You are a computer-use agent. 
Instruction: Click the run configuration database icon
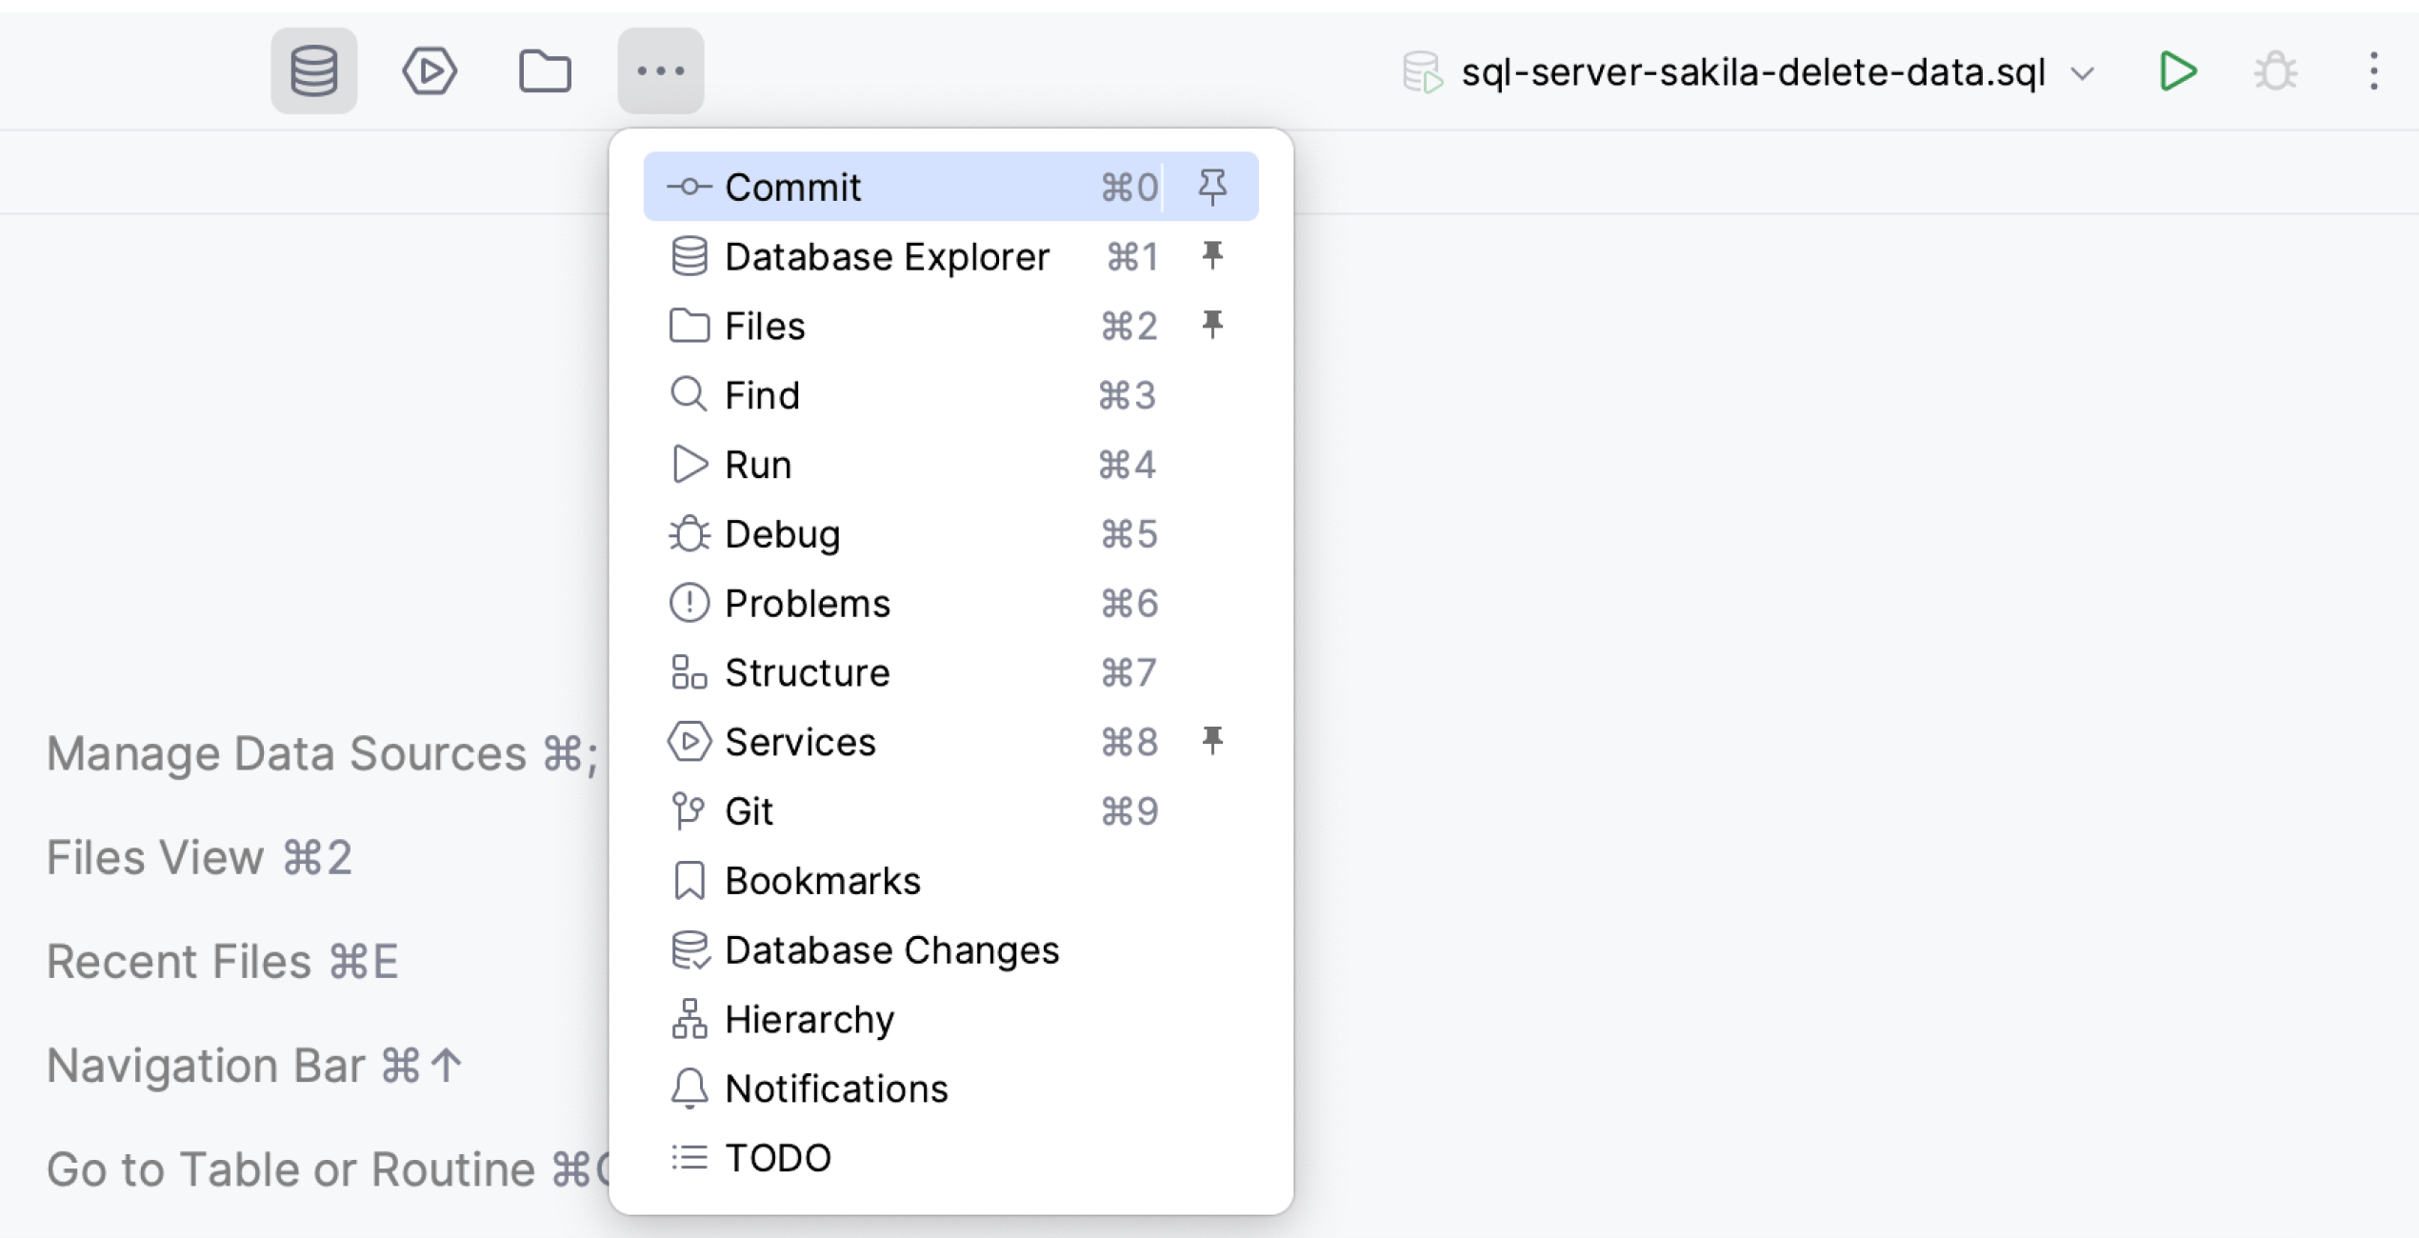click(x=1422, y=72)
